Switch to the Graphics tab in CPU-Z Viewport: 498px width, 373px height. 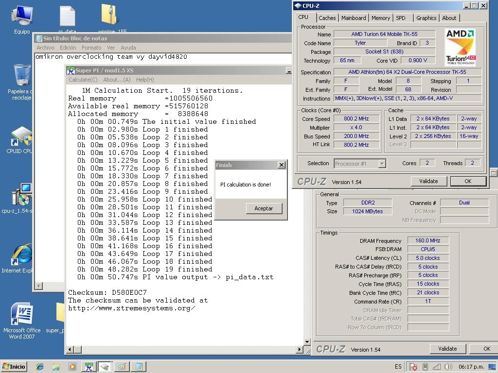click(426, 18)
